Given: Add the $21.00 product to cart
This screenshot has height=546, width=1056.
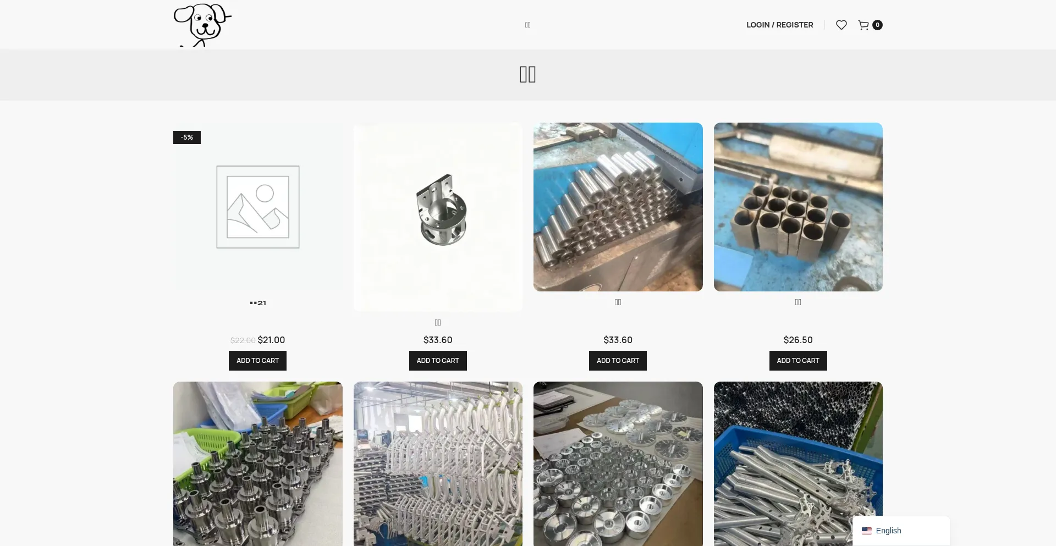Looking at the screenshot, I should [257, 361].
